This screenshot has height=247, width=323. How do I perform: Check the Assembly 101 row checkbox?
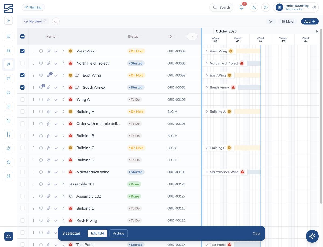[x=22, y=184]
